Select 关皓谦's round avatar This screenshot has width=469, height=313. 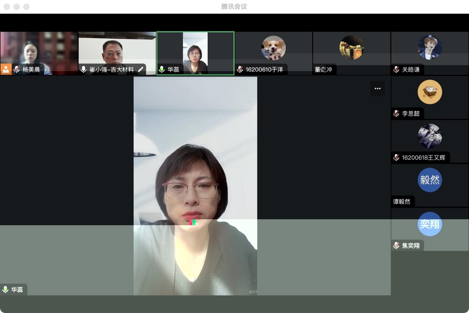430,48
